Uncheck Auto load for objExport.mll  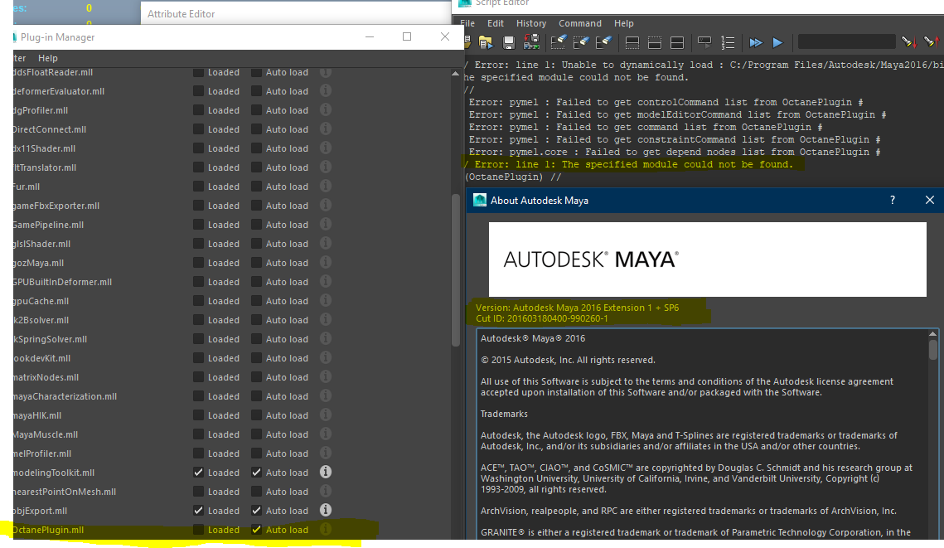[x=256, y=511]
